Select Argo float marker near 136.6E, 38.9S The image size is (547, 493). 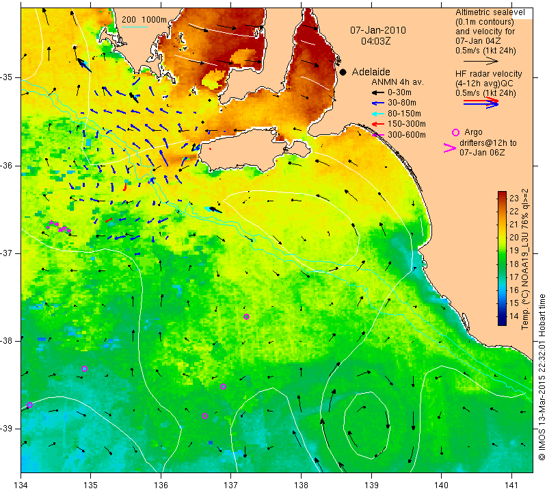[x=204, y=416]
